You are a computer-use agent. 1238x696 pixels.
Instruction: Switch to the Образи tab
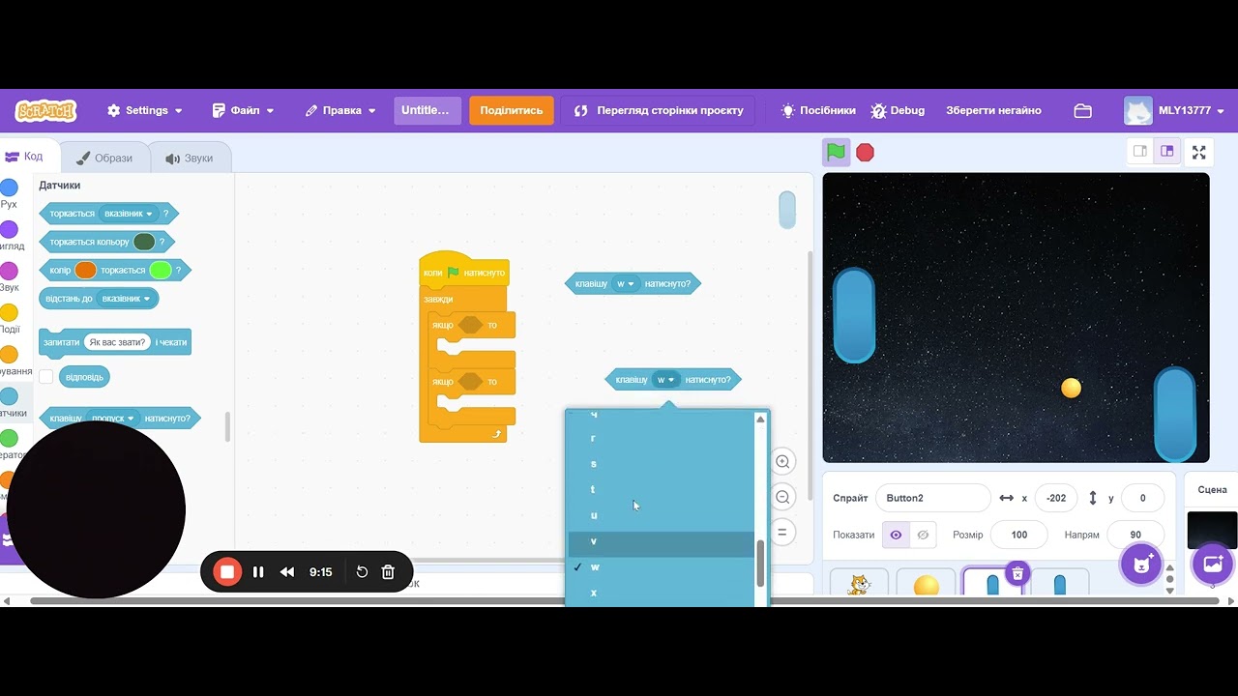pos(104,158)
